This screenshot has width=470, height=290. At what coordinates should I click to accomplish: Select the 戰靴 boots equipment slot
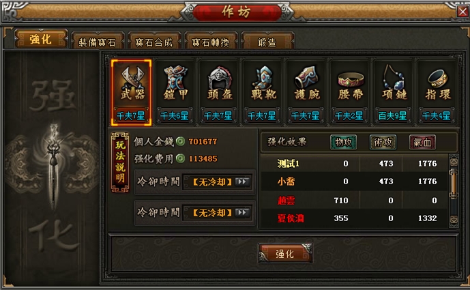(262, 92)
